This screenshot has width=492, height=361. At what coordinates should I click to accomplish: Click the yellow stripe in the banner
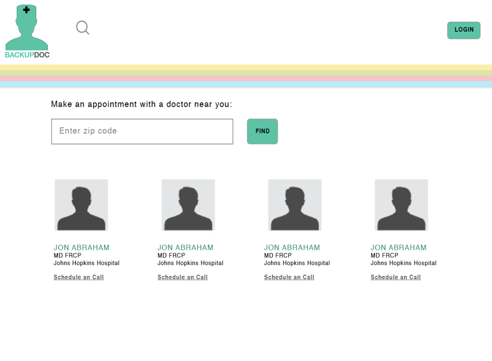click(x=246, y=67)
